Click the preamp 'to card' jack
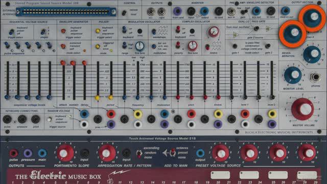The width and height of the screenshot is (327, 184). point(271,11)
